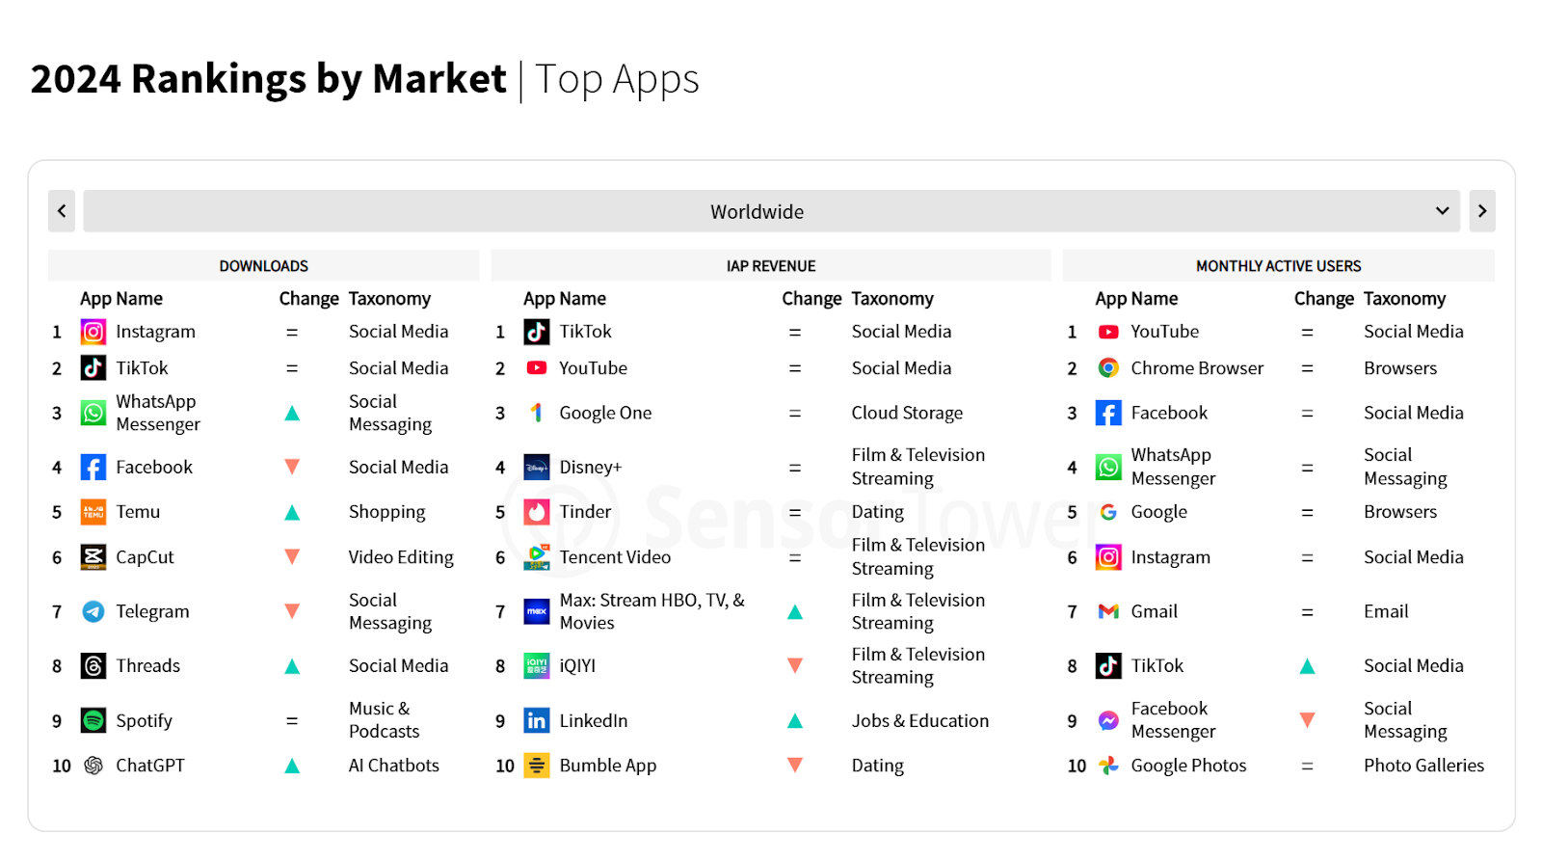Select the MONTHLY ACTIVE USERS header
Viewport: 1542px width, 861px height.
(x=1278, y=266)
